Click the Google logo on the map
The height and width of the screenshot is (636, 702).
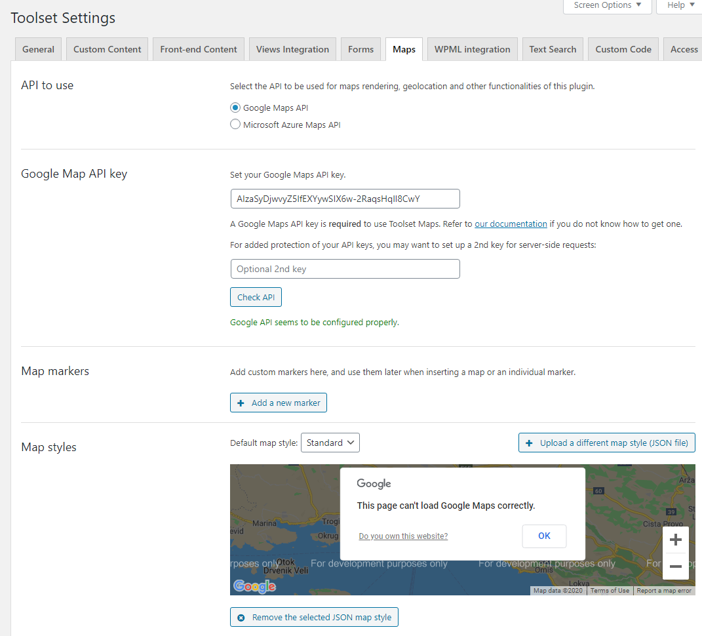point(255,586)
